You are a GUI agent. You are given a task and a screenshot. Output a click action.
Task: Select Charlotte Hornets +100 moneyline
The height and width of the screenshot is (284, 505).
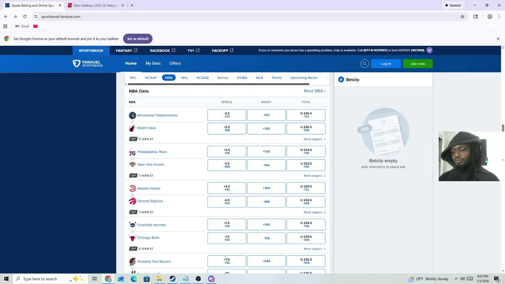(x=266, y=224)
